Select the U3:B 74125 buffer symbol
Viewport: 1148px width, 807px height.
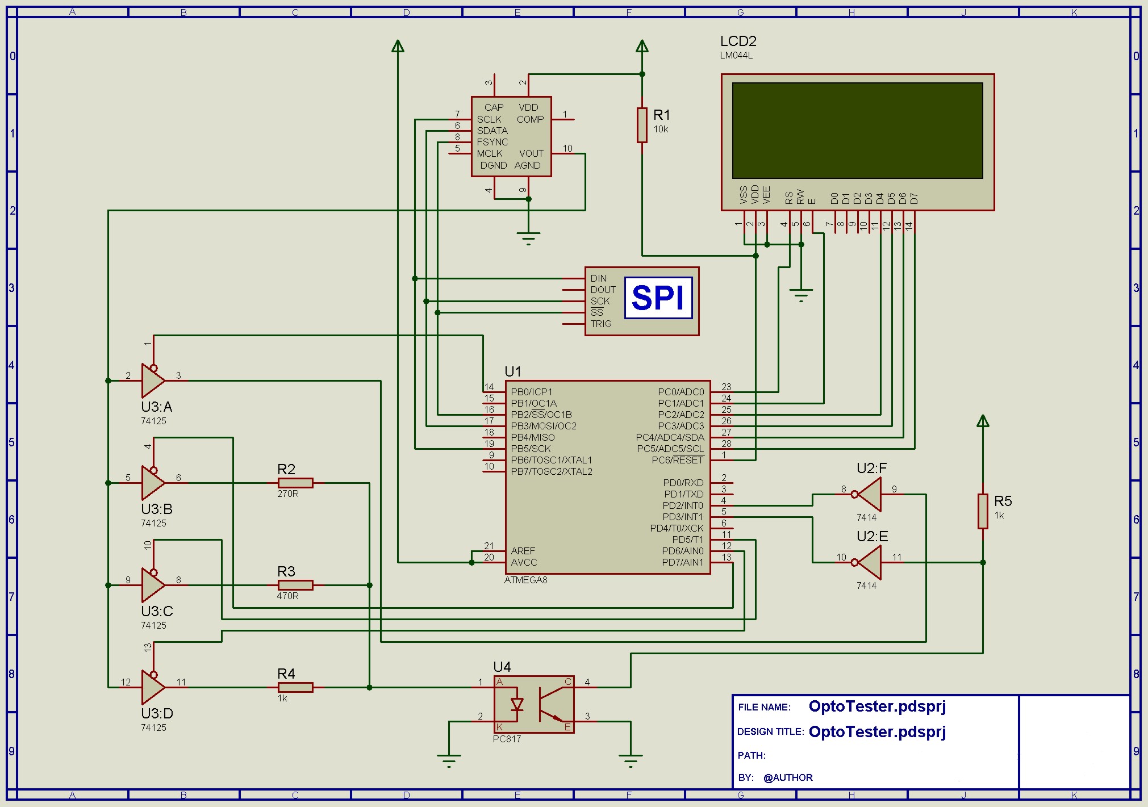(153, 483)
